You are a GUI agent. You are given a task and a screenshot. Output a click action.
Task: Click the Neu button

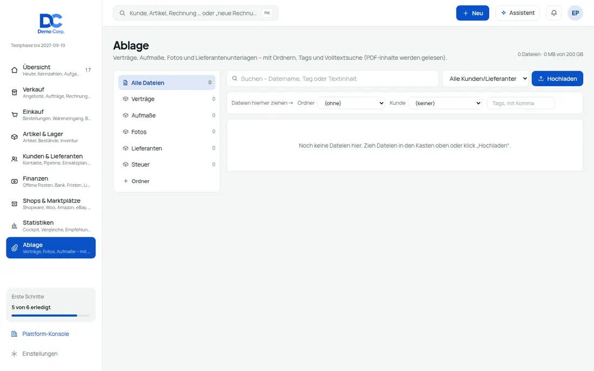click(473, 13)
